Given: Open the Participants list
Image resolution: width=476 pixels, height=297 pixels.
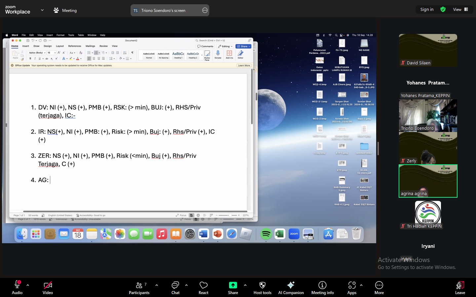Looking at the screenshot, I should pos(139,288).
